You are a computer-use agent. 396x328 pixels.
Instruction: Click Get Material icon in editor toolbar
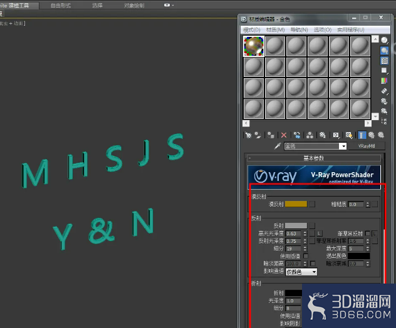coord(248,135)
